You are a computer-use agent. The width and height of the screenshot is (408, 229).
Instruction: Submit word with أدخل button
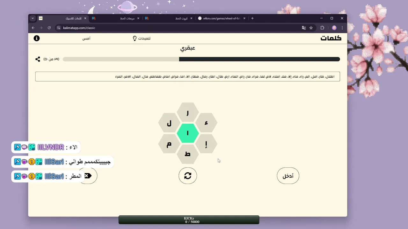(x=288, y=176)
